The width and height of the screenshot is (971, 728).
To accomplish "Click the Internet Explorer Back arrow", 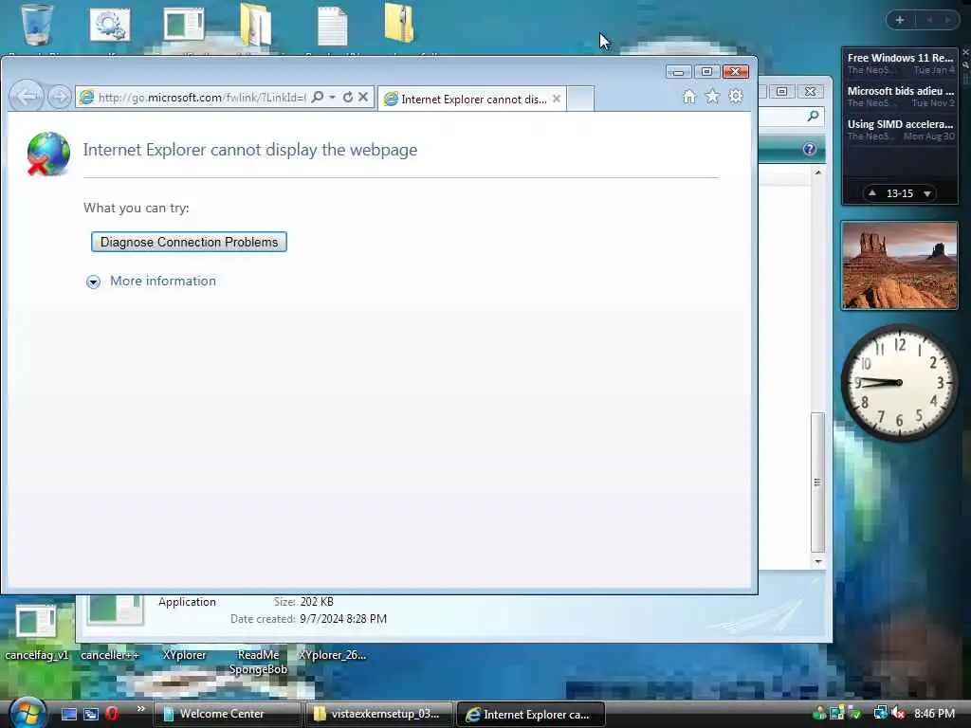I will coord(27,97).
